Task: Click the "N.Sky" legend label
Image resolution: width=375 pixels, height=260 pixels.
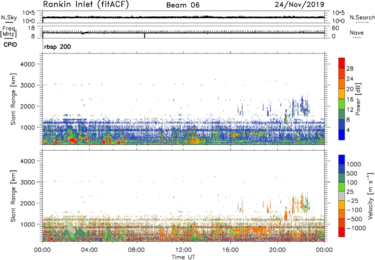Action: [9, 17]
